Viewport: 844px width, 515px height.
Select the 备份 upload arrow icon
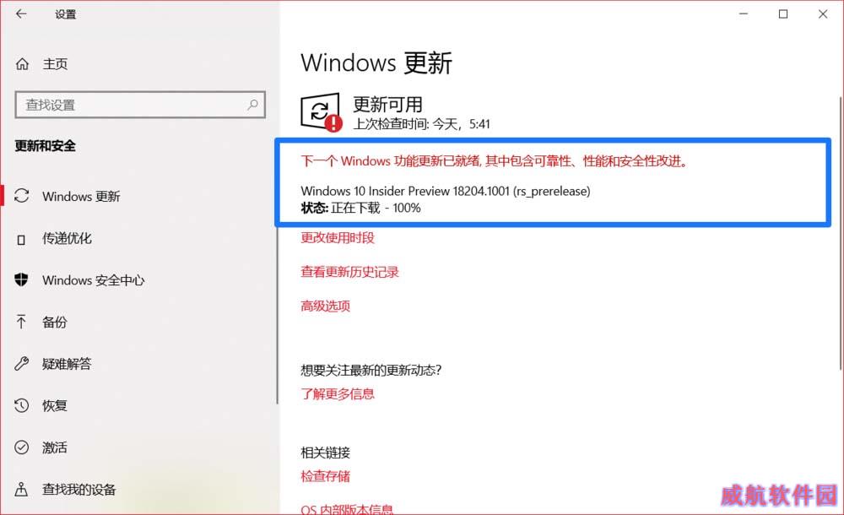click(21, 322)
